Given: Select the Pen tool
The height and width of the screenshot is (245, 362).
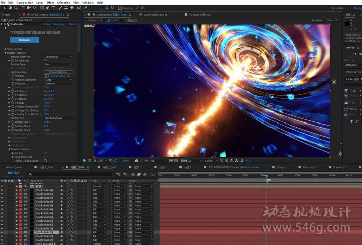Looking at the screenshot, I should coord(47,8).
